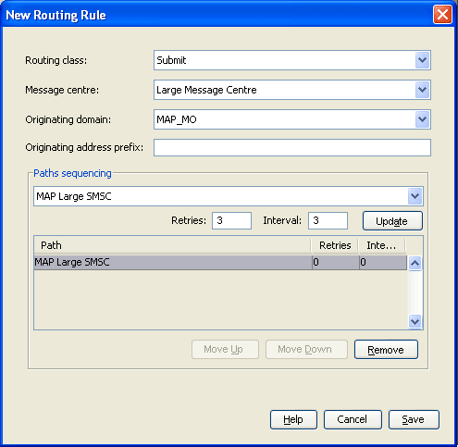Open the Message centre dropdown
This screenshot has height=447, width=458.
click(x=292, y=90)
